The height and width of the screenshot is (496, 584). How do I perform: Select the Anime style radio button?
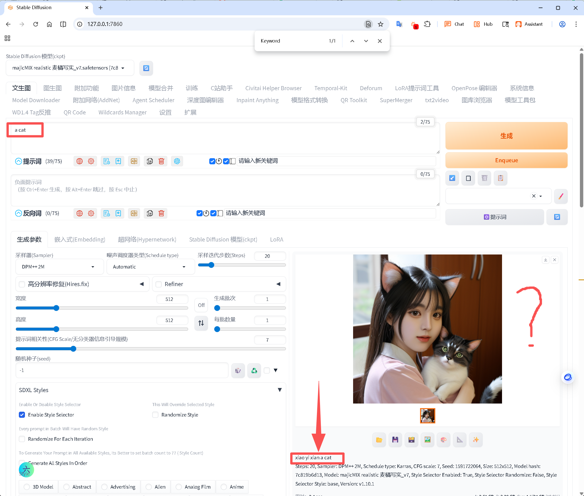(x=224, y=487)
